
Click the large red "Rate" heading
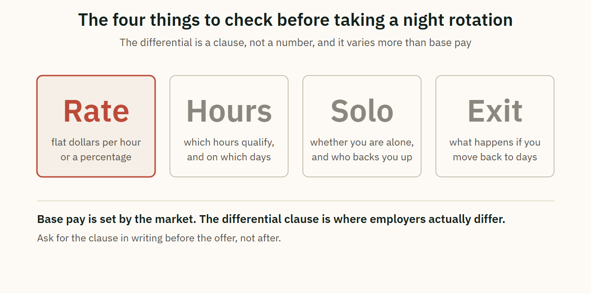point(96,111)
